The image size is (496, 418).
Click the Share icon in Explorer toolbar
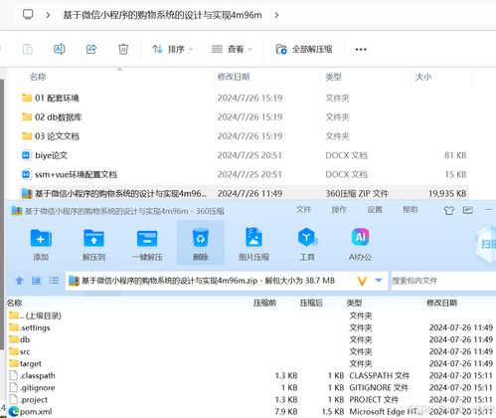pos(91,49)
